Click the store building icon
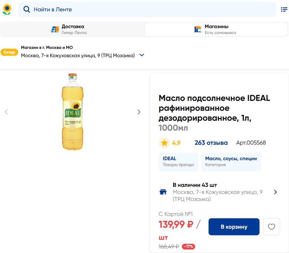The width and height of the screenshot is (289, 253). pos(198,29)
